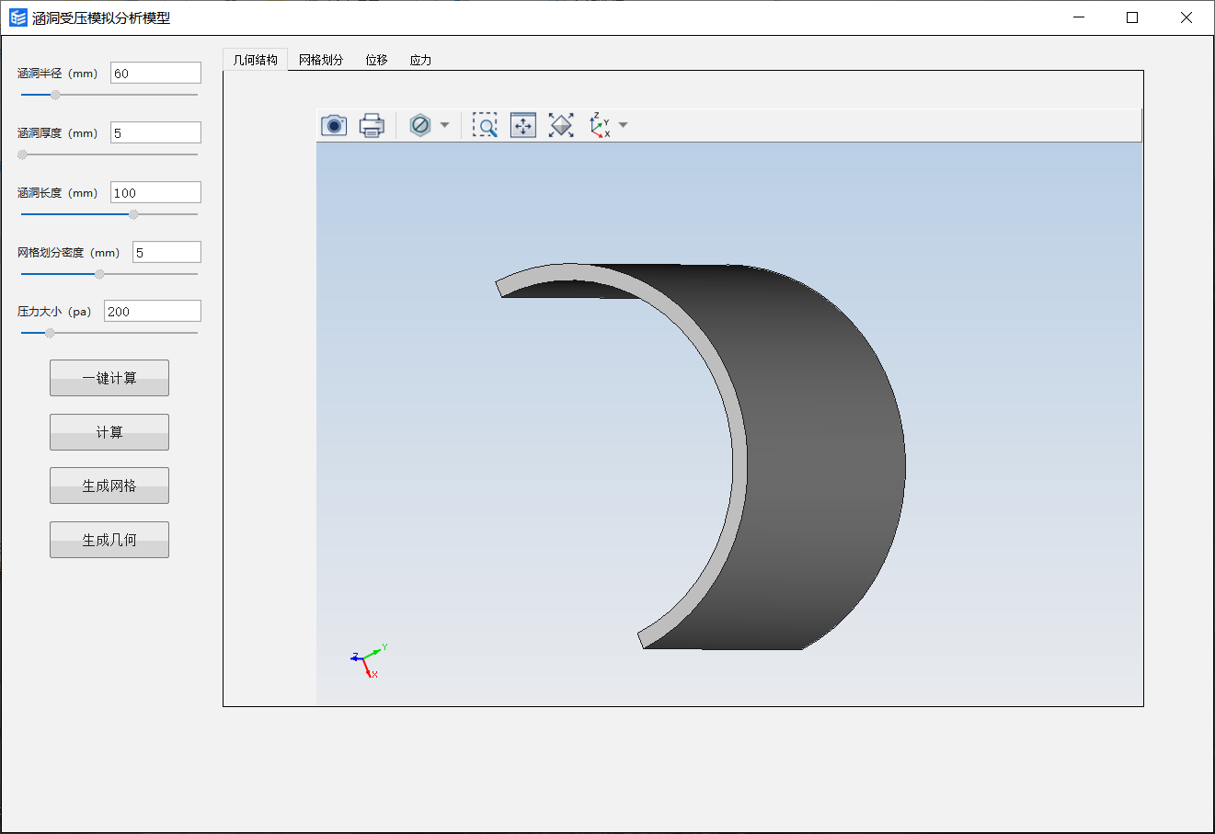Viewport: 1215px width, 834px height.
Task: Click the 网格划分密度 slider handle
Action: pos(99,274)
